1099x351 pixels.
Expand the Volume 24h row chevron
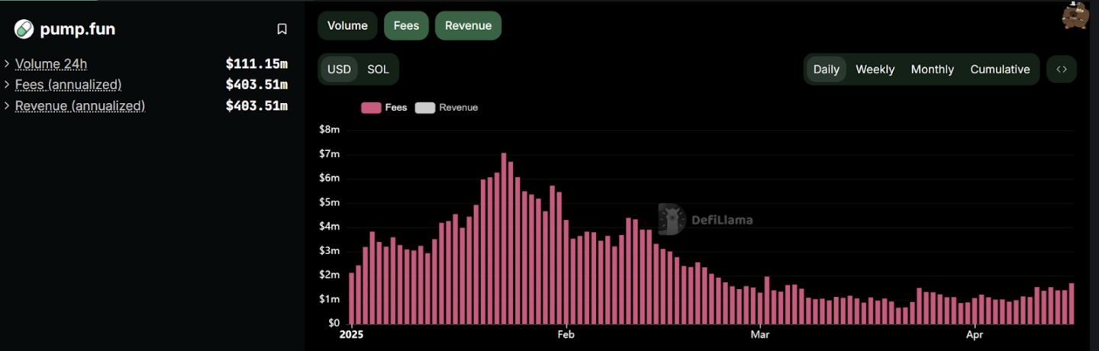[x=7, y=64]
